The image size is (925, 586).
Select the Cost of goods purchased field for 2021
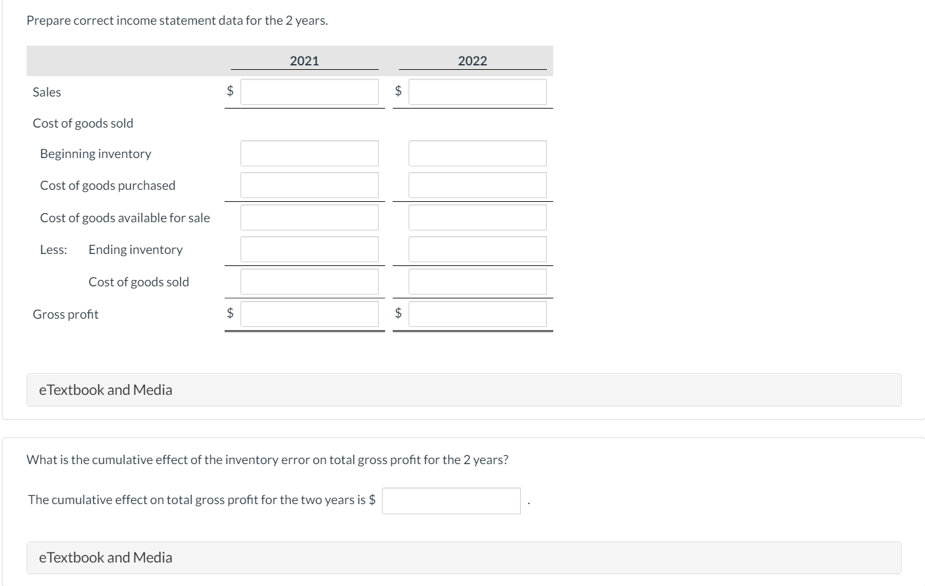pos(309,185)
